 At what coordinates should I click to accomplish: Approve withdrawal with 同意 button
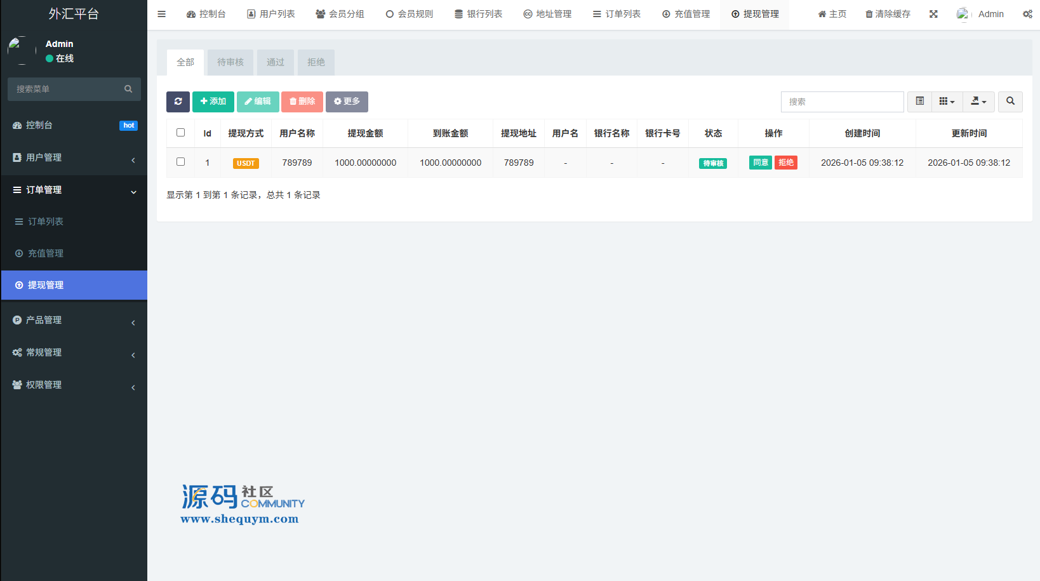[761, 163]
